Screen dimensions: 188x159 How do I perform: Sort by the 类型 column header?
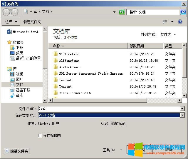(173, 46)
